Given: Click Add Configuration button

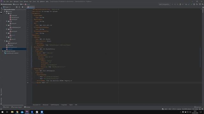Looking at the screenshot, I should (164, 4).
